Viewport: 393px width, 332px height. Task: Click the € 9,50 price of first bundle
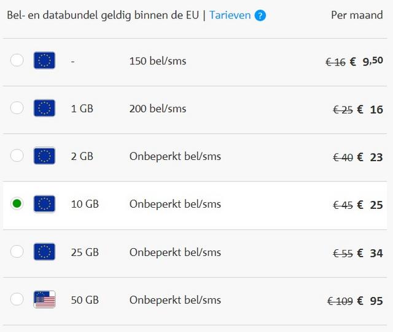366,61
